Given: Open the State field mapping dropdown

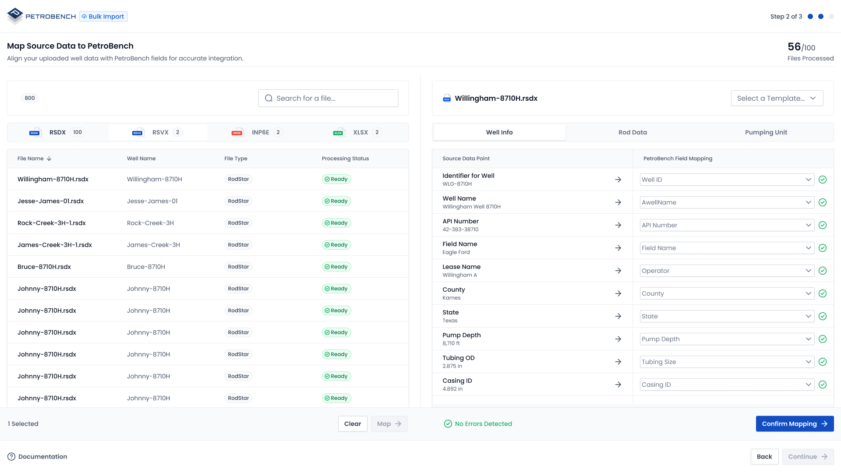Looking at the screenshot, I should tap(726, 316).
